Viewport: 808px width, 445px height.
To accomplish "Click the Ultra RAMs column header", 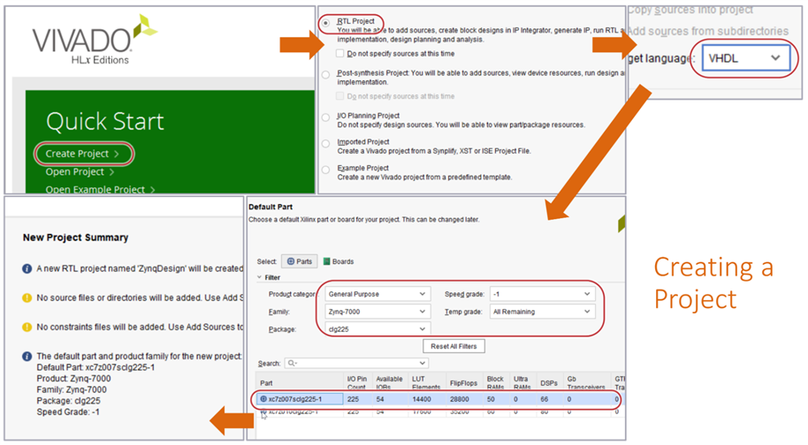I will click(x=523, y=382).
